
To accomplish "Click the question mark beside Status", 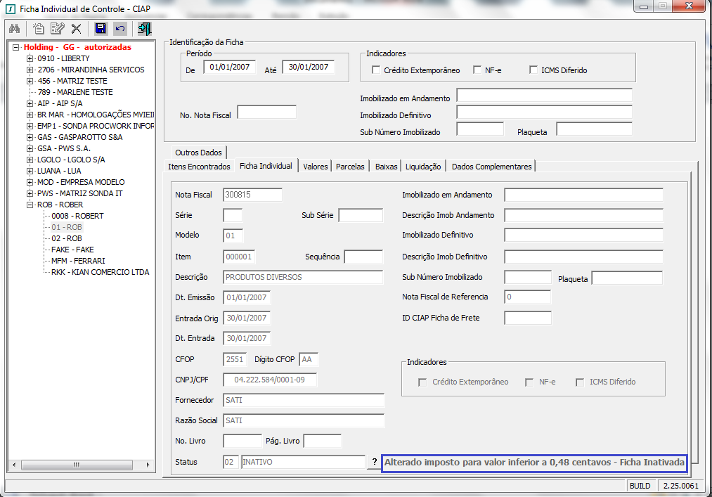I will click(375, 463).
